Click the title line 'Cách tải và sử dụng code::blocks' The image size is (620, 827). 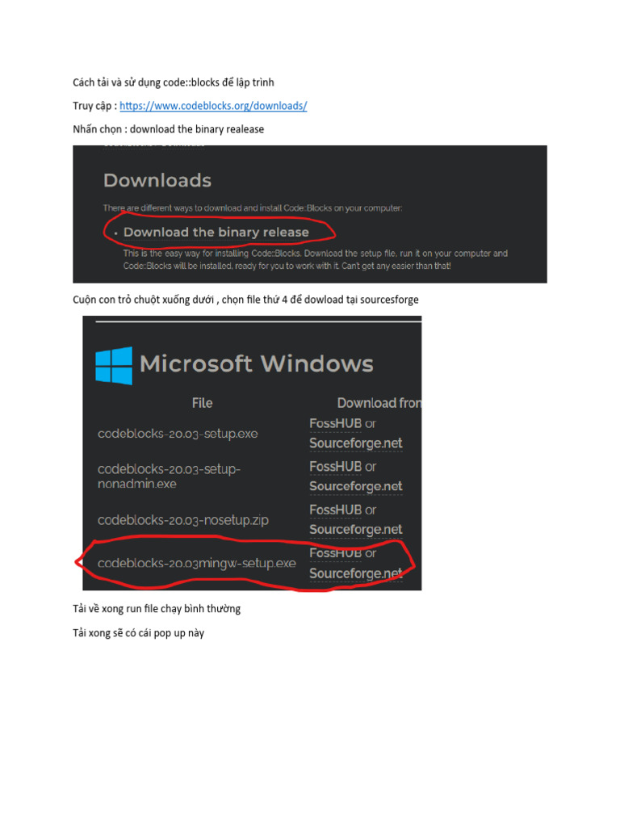pos(174,82)
